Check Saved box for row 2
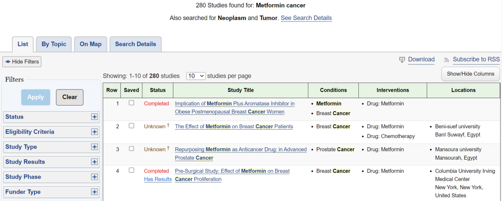Image resolution: width=502 pixels, height=201 pixels. [x=131, y=126]
